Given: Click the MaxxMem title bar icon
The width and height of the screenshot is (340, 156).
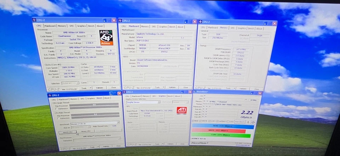Looking at the screenshot, I should point(194,92).
